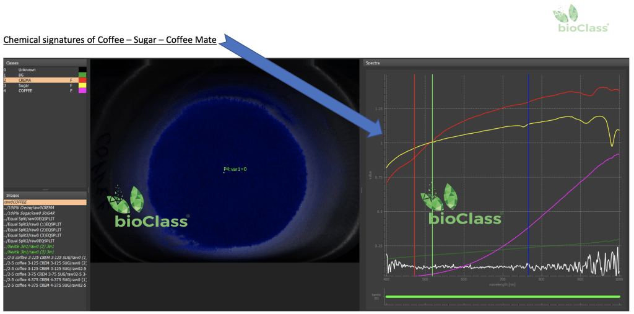Select the COFFEE class row
This screenshot has width=634, height=314.
pyautogui.click(x=45, y=90)
